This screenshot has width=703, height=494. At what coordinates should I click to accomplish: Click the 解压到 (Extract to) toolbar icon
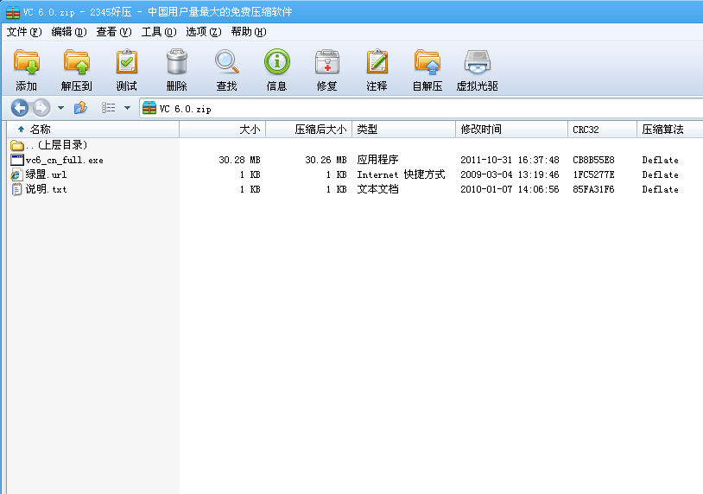coord(77,62)
